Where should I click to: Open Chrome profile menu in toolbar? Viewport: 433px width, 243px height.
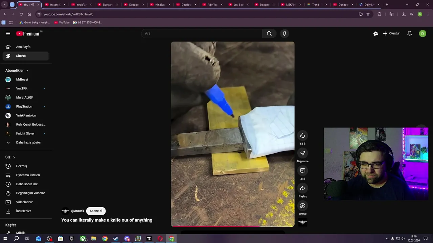[420, 14]
